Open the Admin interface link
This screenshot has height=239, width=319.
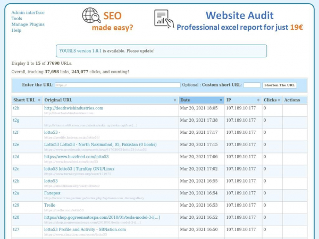click(x=28, y=13)
